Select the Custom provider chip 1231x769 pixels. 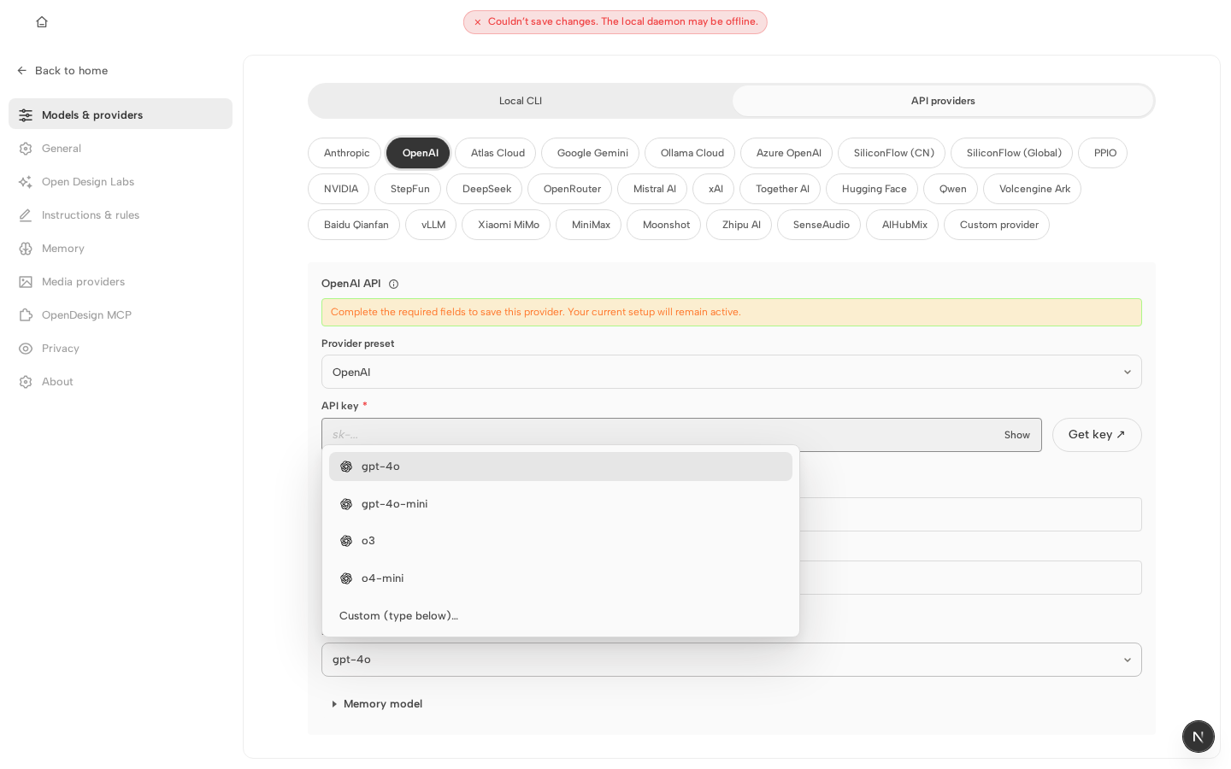click(x=997, y=225)
